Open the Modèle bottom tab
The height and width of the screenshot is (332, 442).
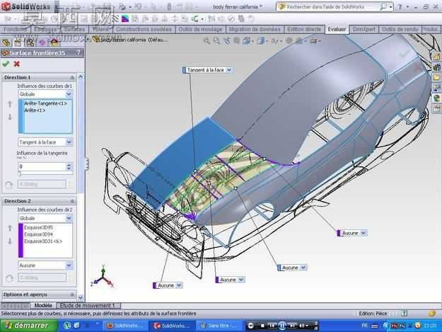click(43, 306)
